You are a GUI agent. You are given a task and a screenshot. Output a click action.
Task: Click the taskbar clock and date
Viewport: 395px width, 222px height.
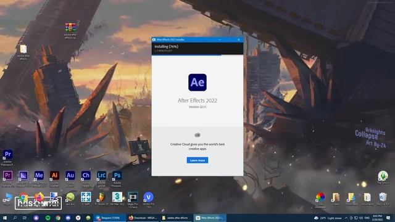[x=377, y=218]
